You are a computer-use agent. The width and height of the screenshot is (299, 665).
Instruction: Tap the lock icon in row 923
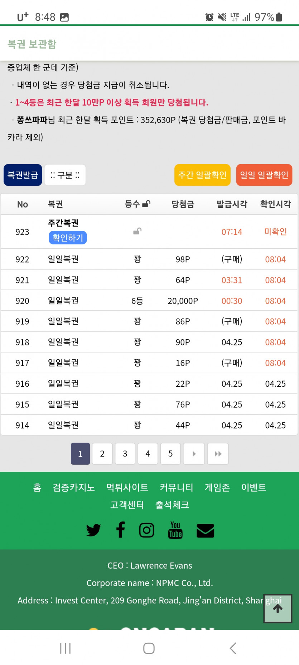(138, 231)
